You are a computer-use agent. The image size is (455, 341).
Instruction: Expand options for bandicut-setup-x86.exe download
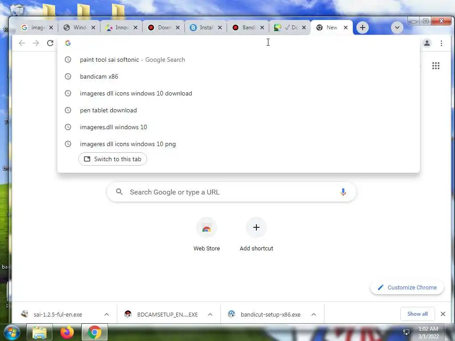[x=314, y=314]
